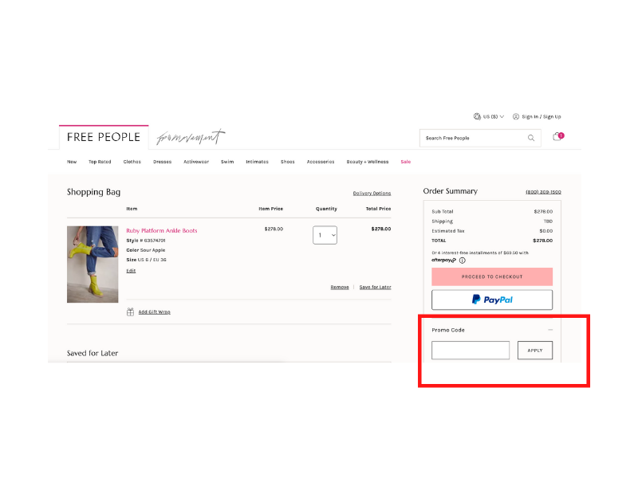
Task: Open the Swim menu
Action: tap(227, 162)
